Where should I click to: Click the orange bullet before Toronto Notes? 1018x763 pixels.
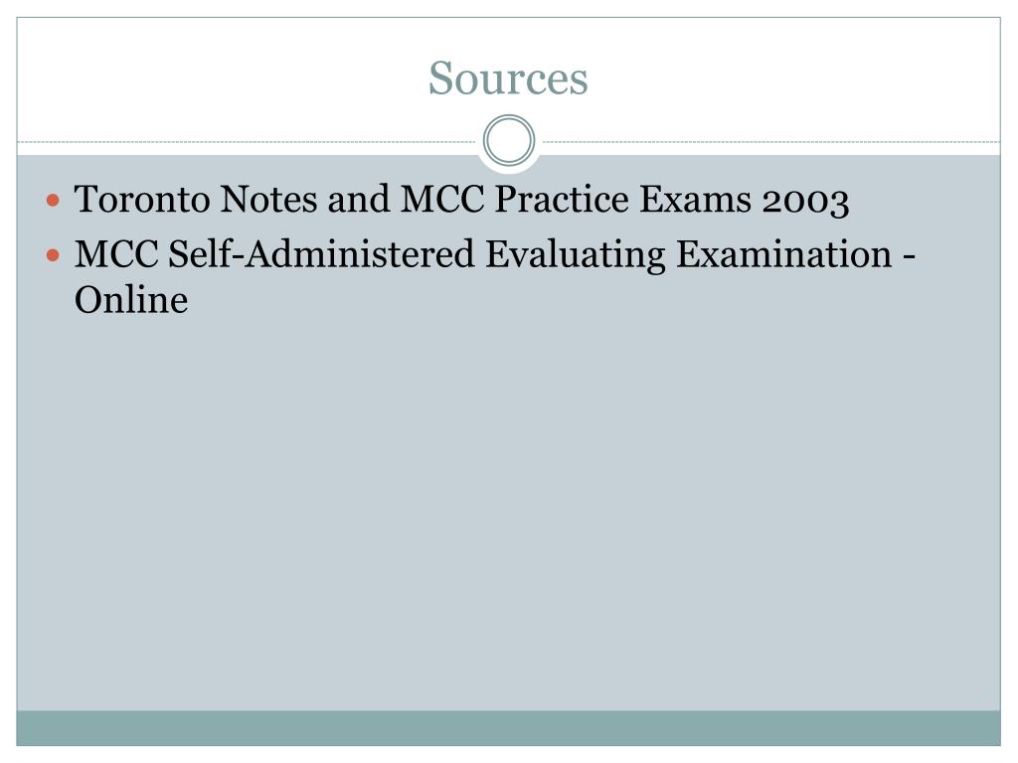(x=55, y=201)
